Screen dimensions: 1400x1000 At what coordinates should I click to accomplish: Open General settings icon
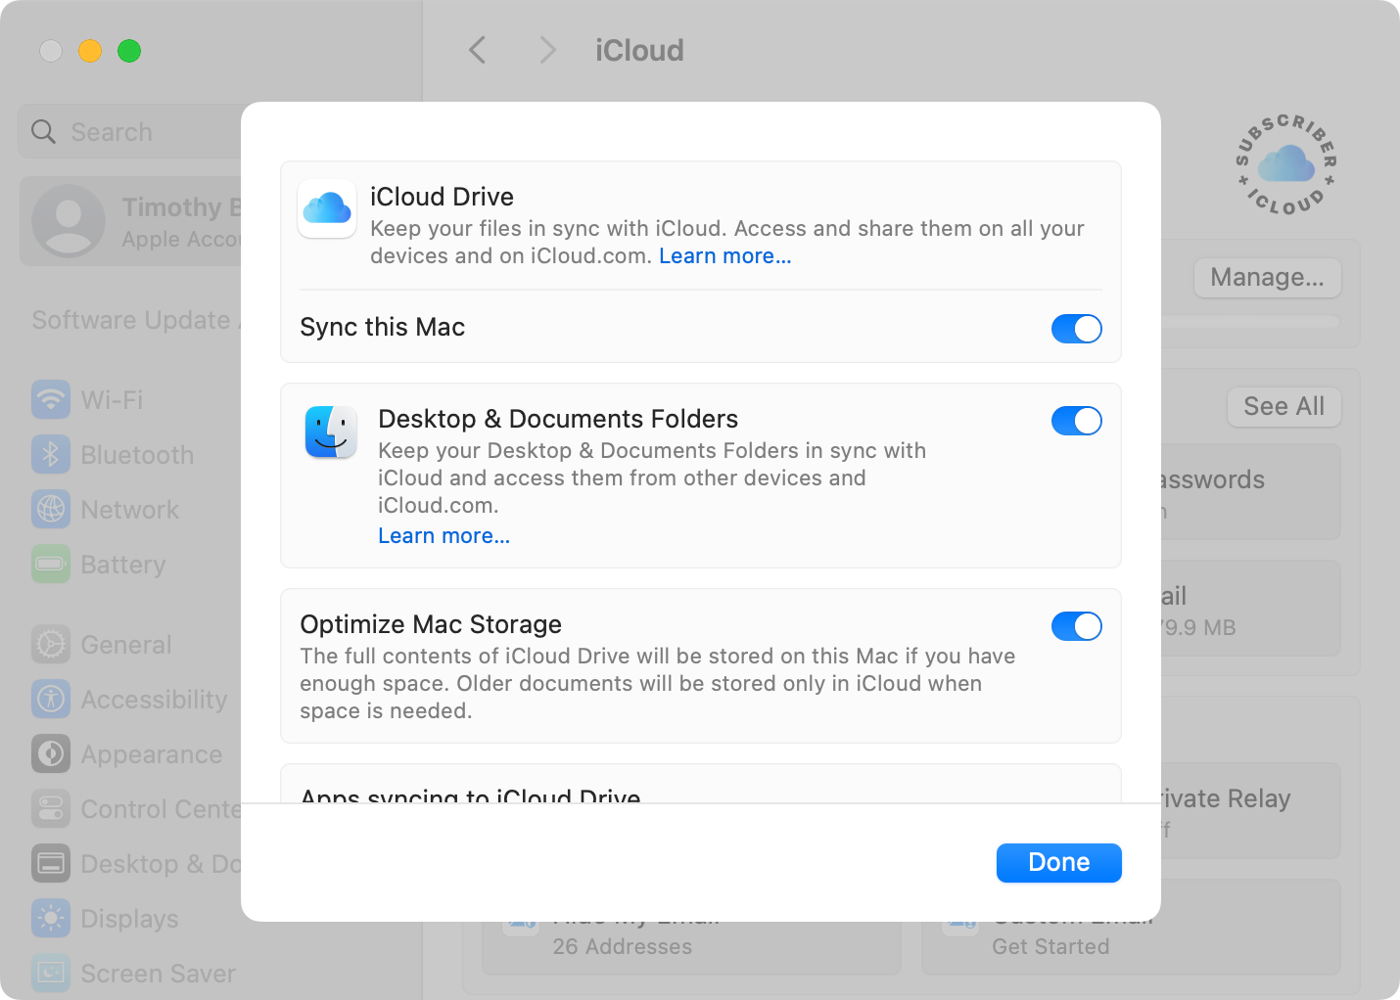51,644
